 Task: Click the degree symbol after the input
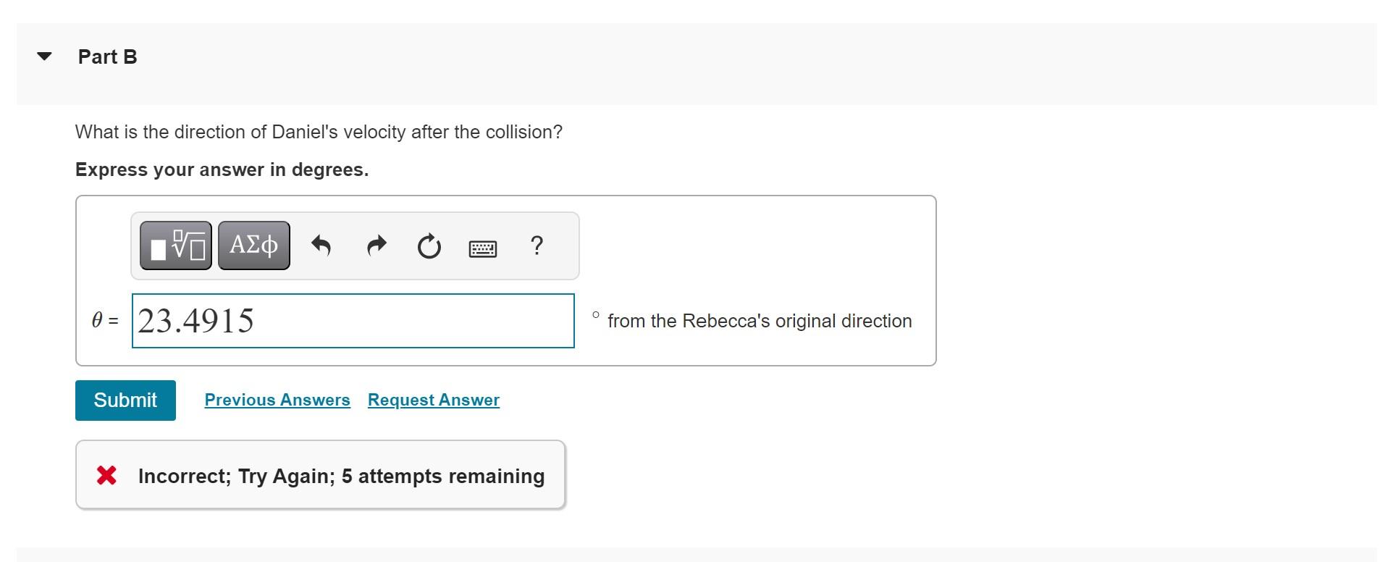(x=595, y=315)
